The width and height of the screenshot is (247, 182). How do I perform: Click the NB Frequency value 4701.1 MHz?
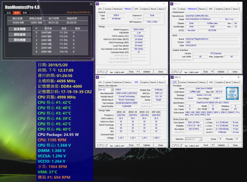point(152,22)
